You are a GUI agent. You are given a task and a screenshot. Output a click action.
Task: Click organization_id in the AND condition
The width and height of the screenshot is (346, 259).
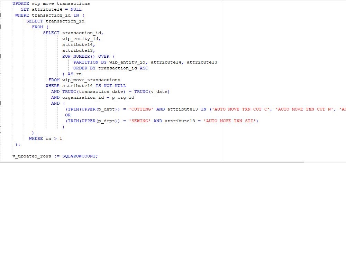click(x=83, y=97)
